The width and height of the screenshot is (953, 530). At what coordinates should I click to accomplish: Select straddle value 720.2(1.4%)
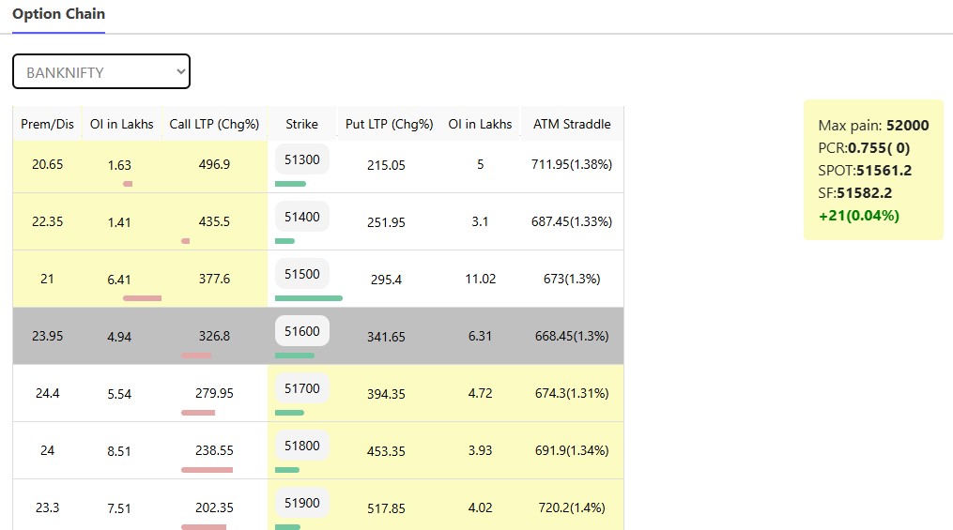[572, 507]
